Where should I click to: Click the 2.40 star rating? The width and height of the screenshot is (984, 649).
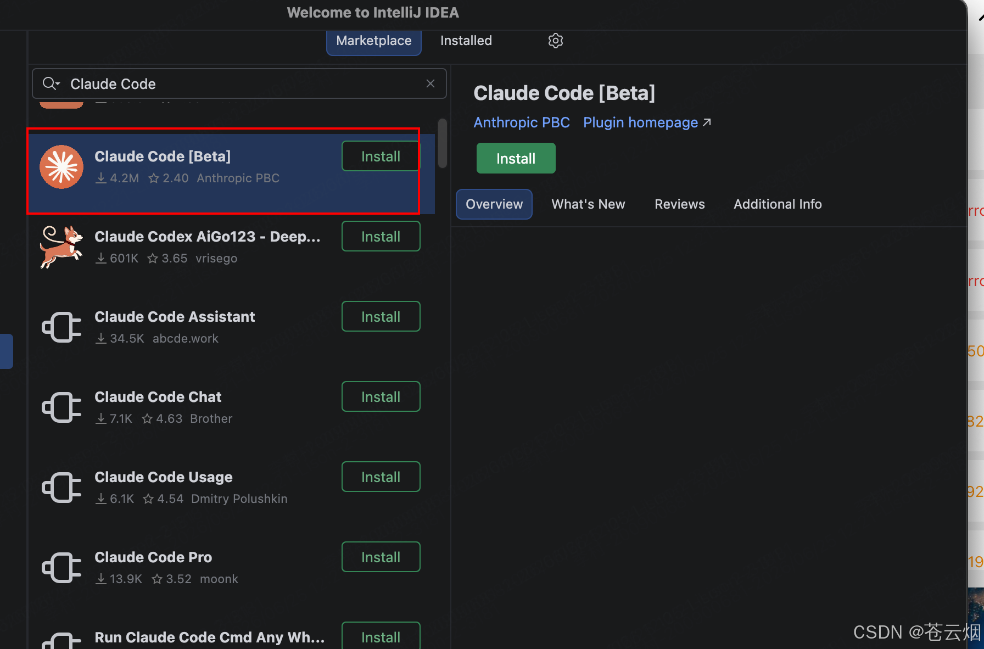click(x=169, y=178)
